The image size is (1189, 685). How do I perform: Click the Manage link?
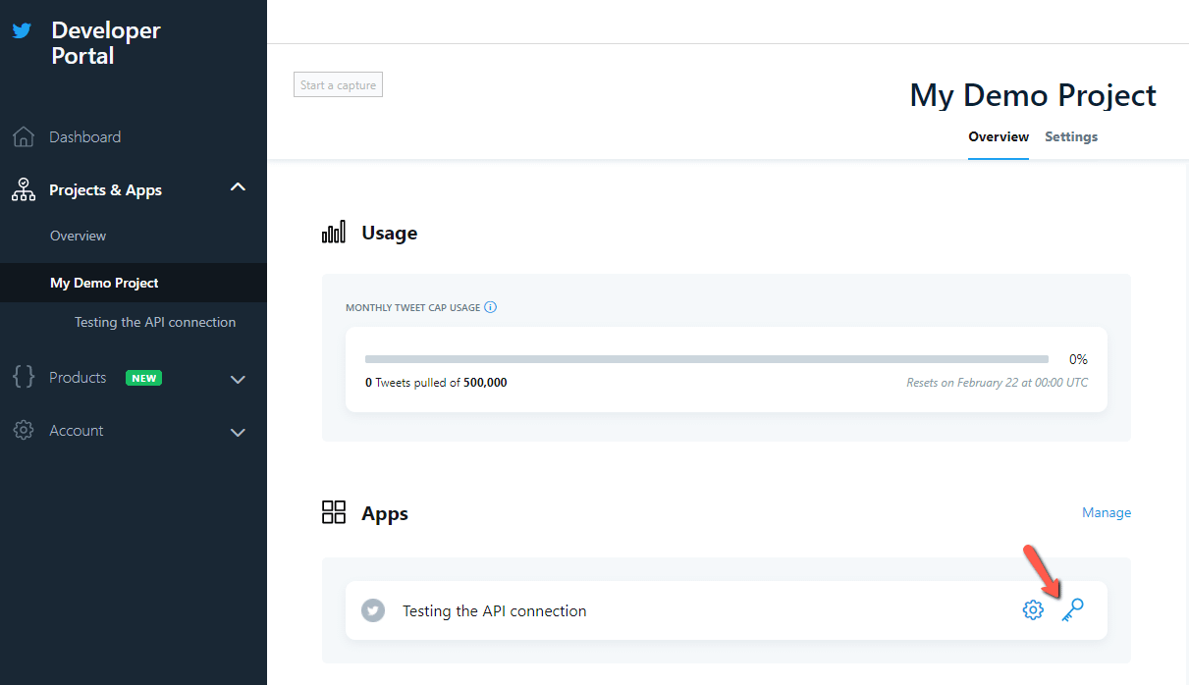tap(1106, 512)
